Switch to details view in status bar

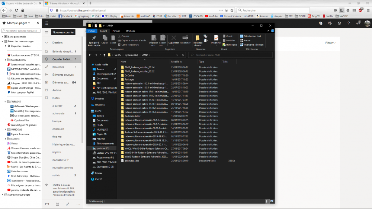(267, 201)
